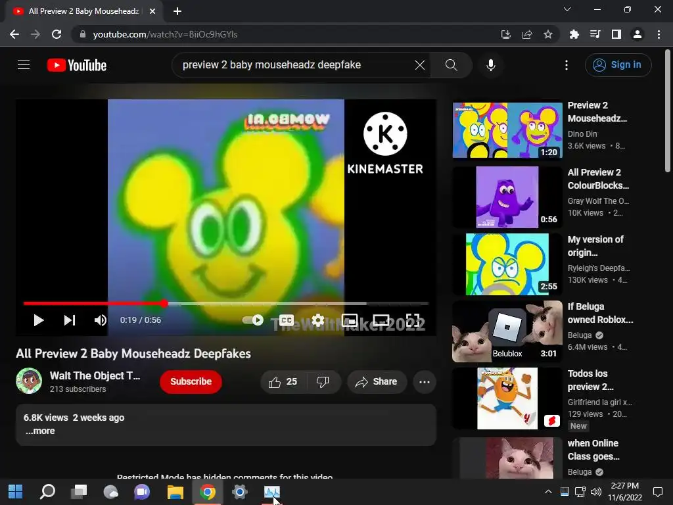Open tab search chevron
673x505 pixels.
coord(567,9)
